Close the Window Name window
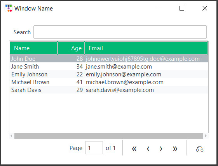218x166 pixels. point(205,8)
